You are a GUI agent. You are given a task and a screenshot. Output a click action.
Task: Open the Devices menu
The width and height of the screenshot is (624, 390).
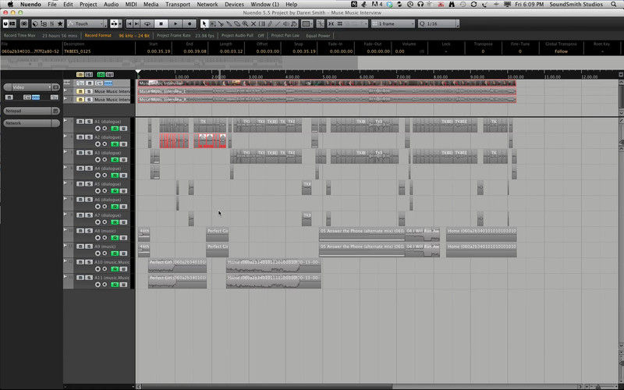click(234, 5)
